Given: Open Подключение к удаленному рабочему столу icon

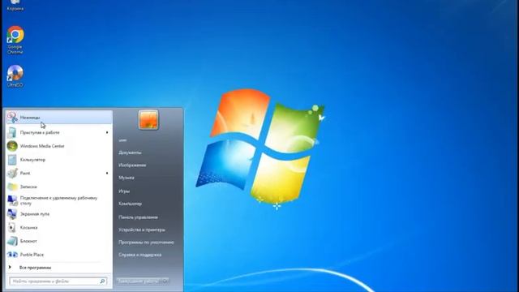Looking at the screenshot, I should click(x=12, y=200).
